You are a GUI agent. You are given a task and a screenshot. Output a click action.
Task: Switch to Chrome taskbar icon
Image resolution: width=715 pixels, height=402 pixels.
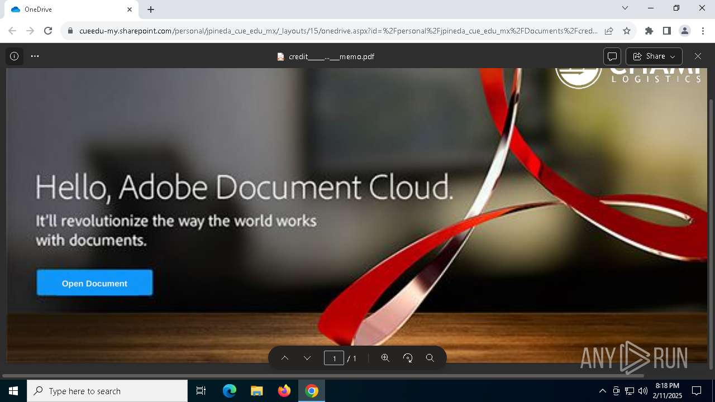coord(312,391)
